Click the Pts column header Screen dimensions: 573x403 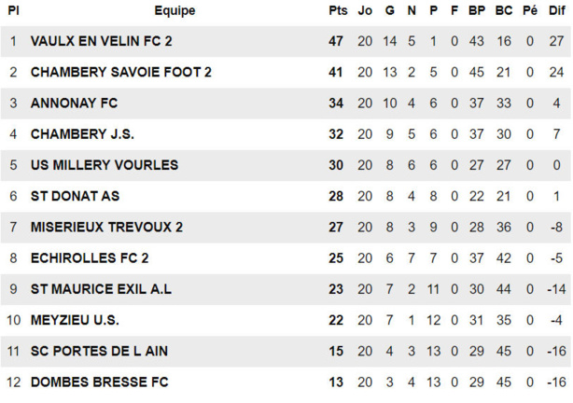tap(337, 10)
